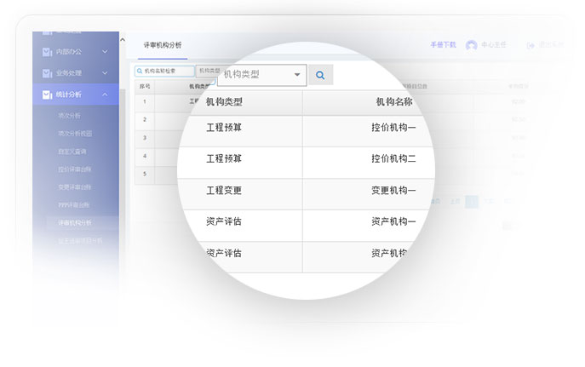This screenshot has height=367, width=585.
Task: Click the 手册下载 link
Action: click(444, 45)
